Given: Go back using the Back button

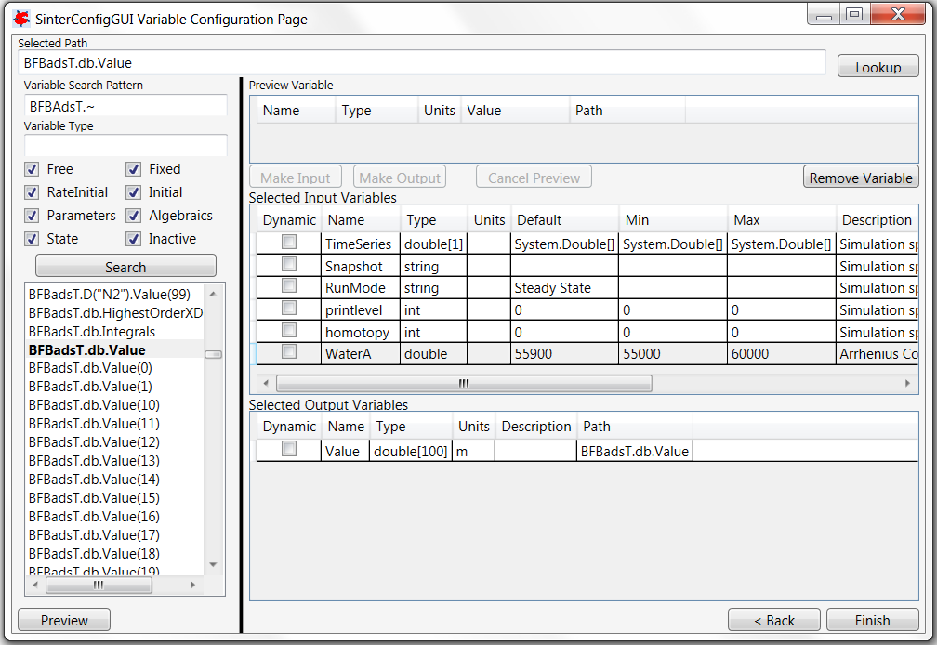Looking at the screenshot, I should [773, 620].
